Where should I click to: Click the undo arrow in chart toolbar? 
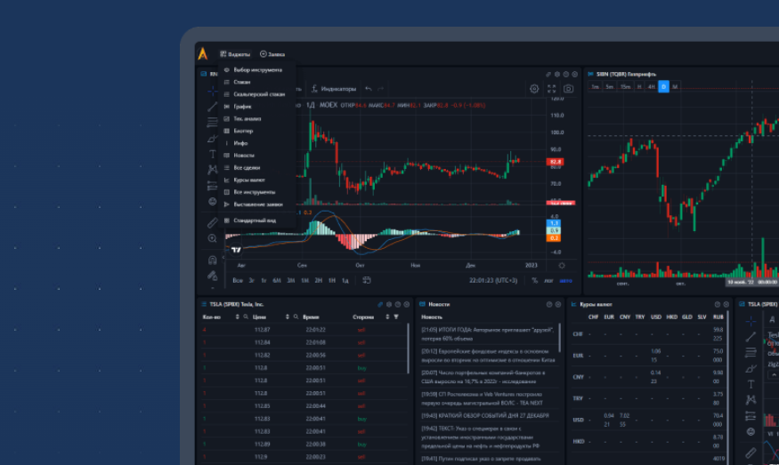369,89
